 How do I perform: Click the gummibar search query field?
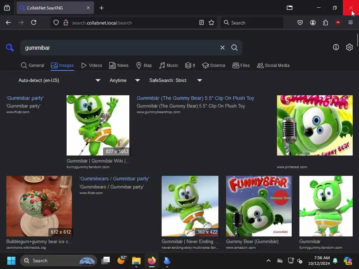click(x=120, y=48)
